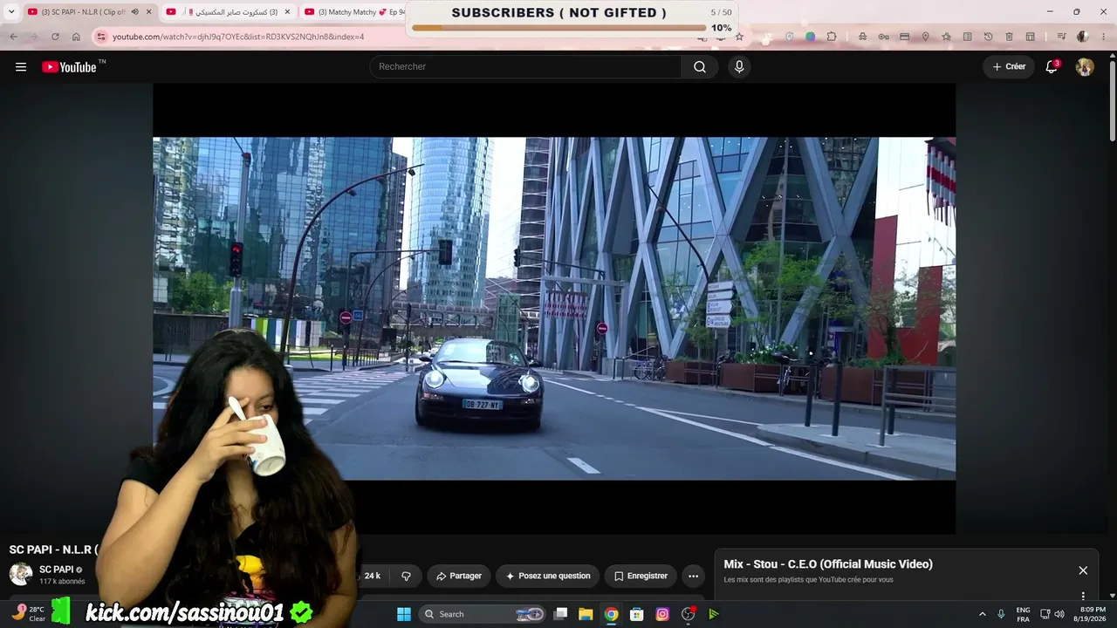
Task: Close the SC PAPI tab
Action: [x=148, y=12]
